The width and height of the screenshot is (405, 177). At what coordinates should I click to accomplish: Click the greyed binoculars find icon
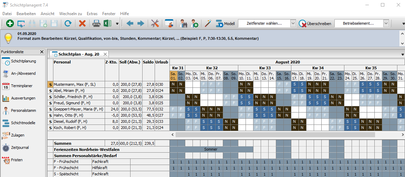(x=32, y=24)
